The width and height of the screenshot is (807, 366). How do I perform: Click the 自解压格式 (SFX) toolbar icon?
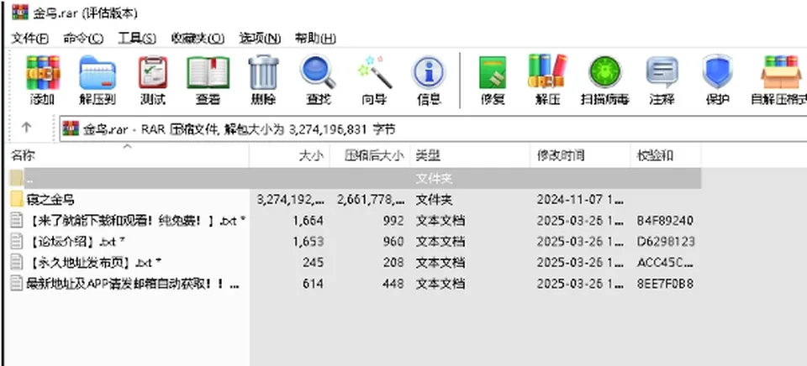pos(781,72)
